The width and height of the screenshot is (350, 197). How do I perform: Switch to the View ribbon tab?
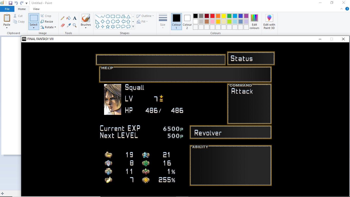tap(36, 9)
